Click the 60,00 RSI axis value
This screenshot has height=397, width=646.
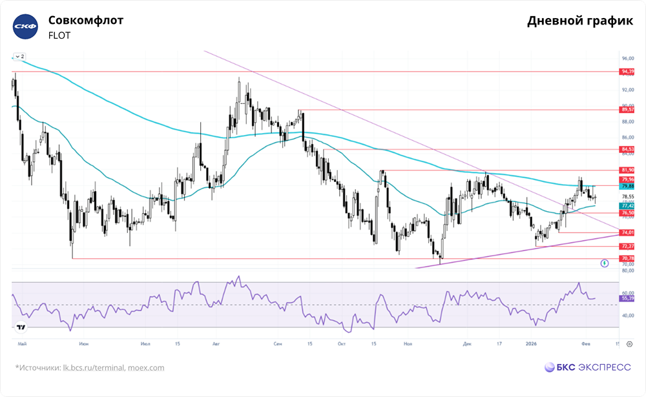pos(628,293)
